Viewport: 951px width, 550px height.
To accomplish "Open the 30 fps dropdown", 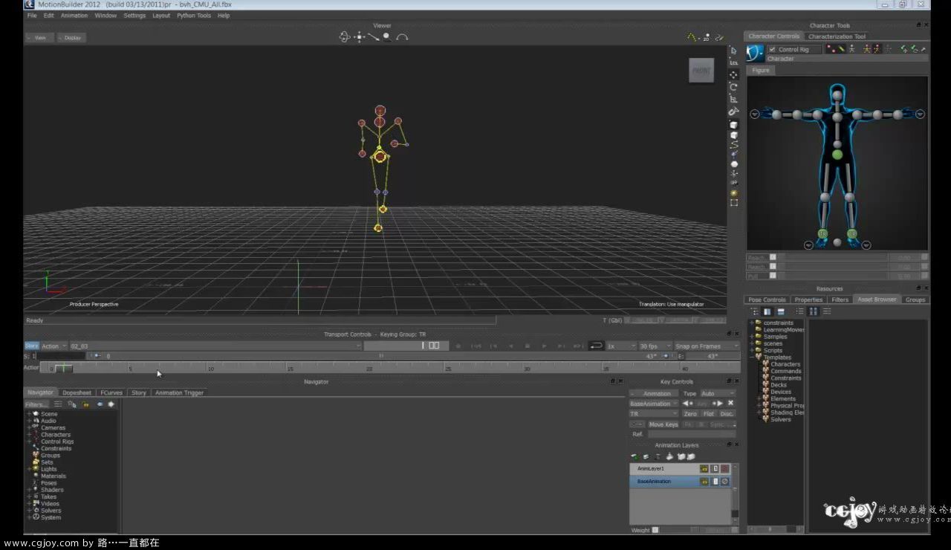I will (x=655, y=346).
